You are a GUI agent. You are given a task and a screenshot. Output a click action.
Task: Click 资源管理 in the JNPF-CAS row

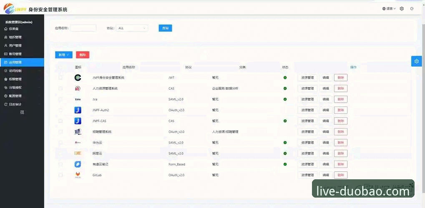(x=307, y=121)
